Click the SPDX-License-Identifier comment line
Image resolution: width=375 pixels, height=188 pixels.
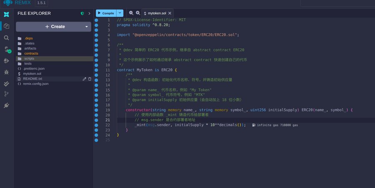point(151,20)
